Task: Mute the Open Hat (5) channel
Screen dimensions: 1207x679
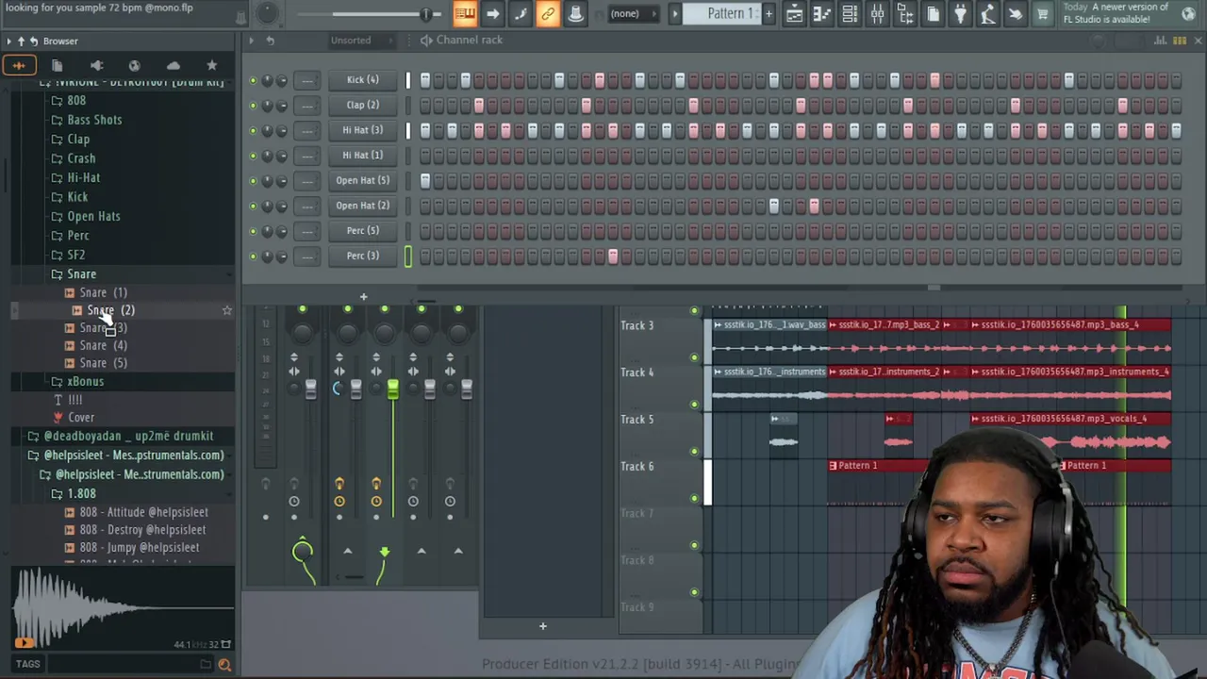Action: point(253,180)
